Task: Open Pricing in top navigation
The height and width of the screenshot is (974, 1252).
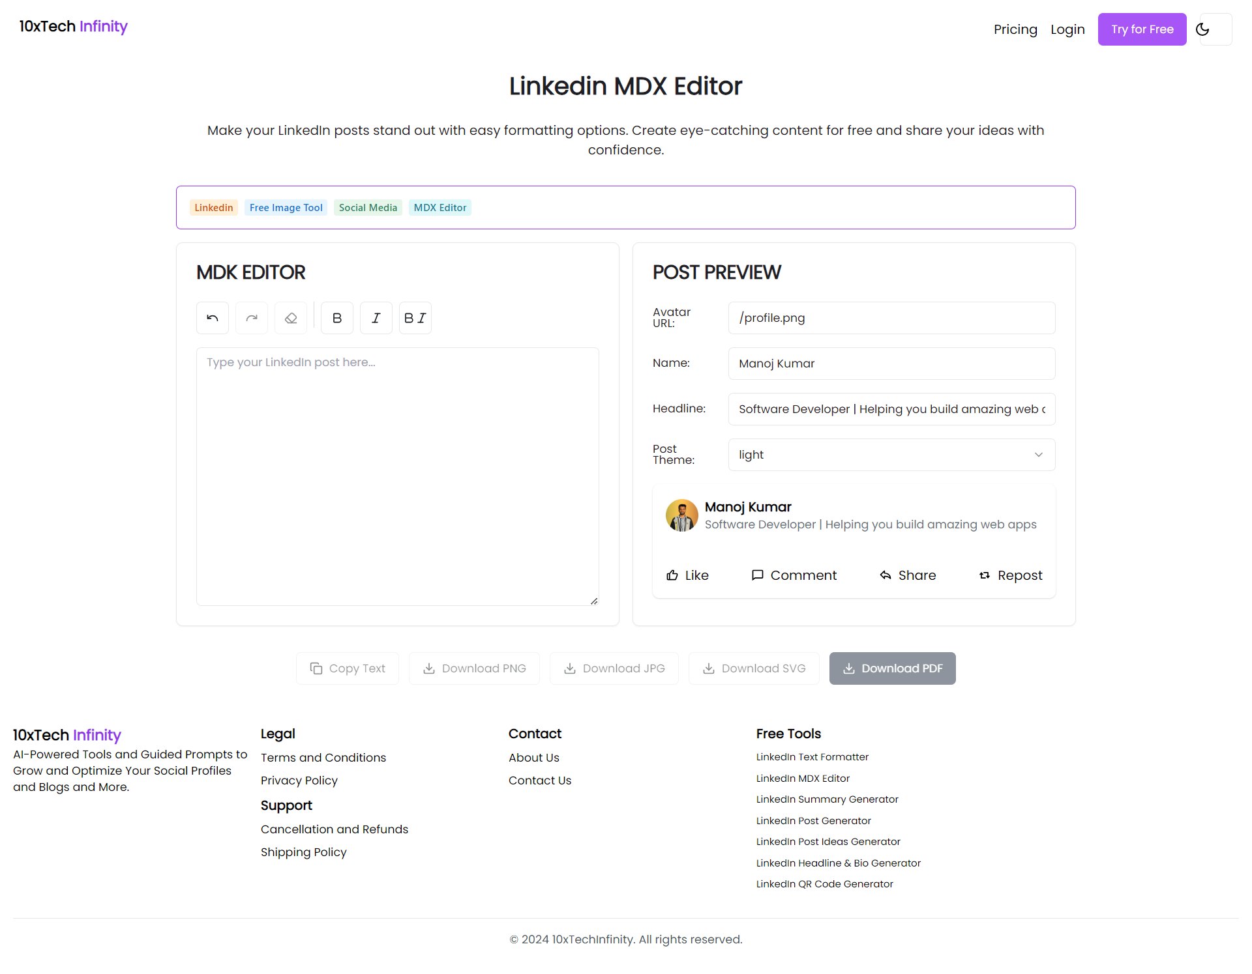Action: [x=1015, y=29]
